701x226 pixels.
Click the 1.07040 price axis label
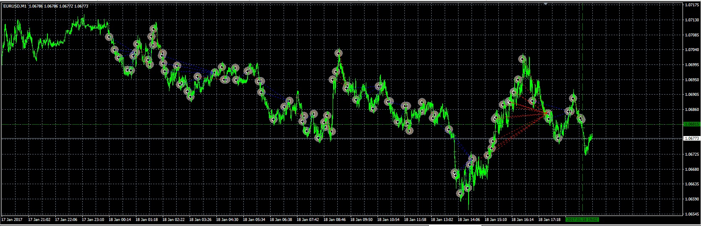(691, 50)
